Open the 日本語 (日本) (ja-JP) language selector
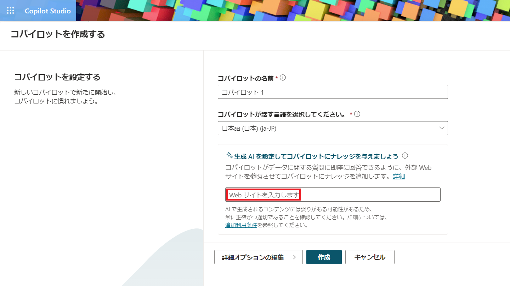 [x=333, y=128]
